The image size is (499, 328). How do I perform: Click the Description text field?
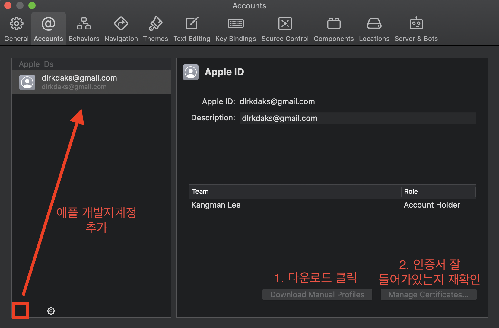point(358,118)
